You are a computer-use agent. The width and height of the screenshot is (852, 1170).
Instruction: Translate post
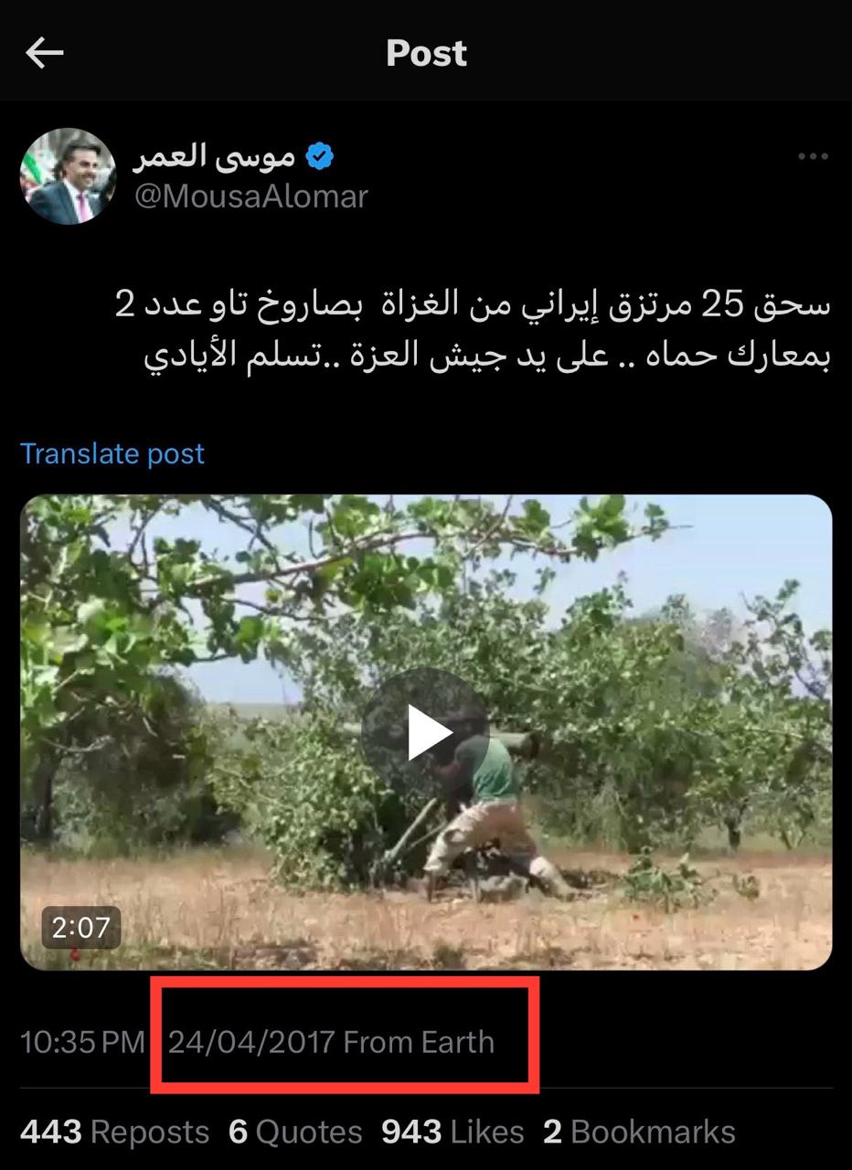[112, 453]
